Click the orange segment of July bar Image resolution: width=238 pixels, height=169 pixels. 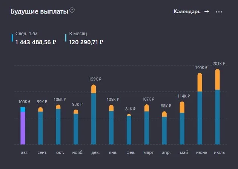pos(217,79)
